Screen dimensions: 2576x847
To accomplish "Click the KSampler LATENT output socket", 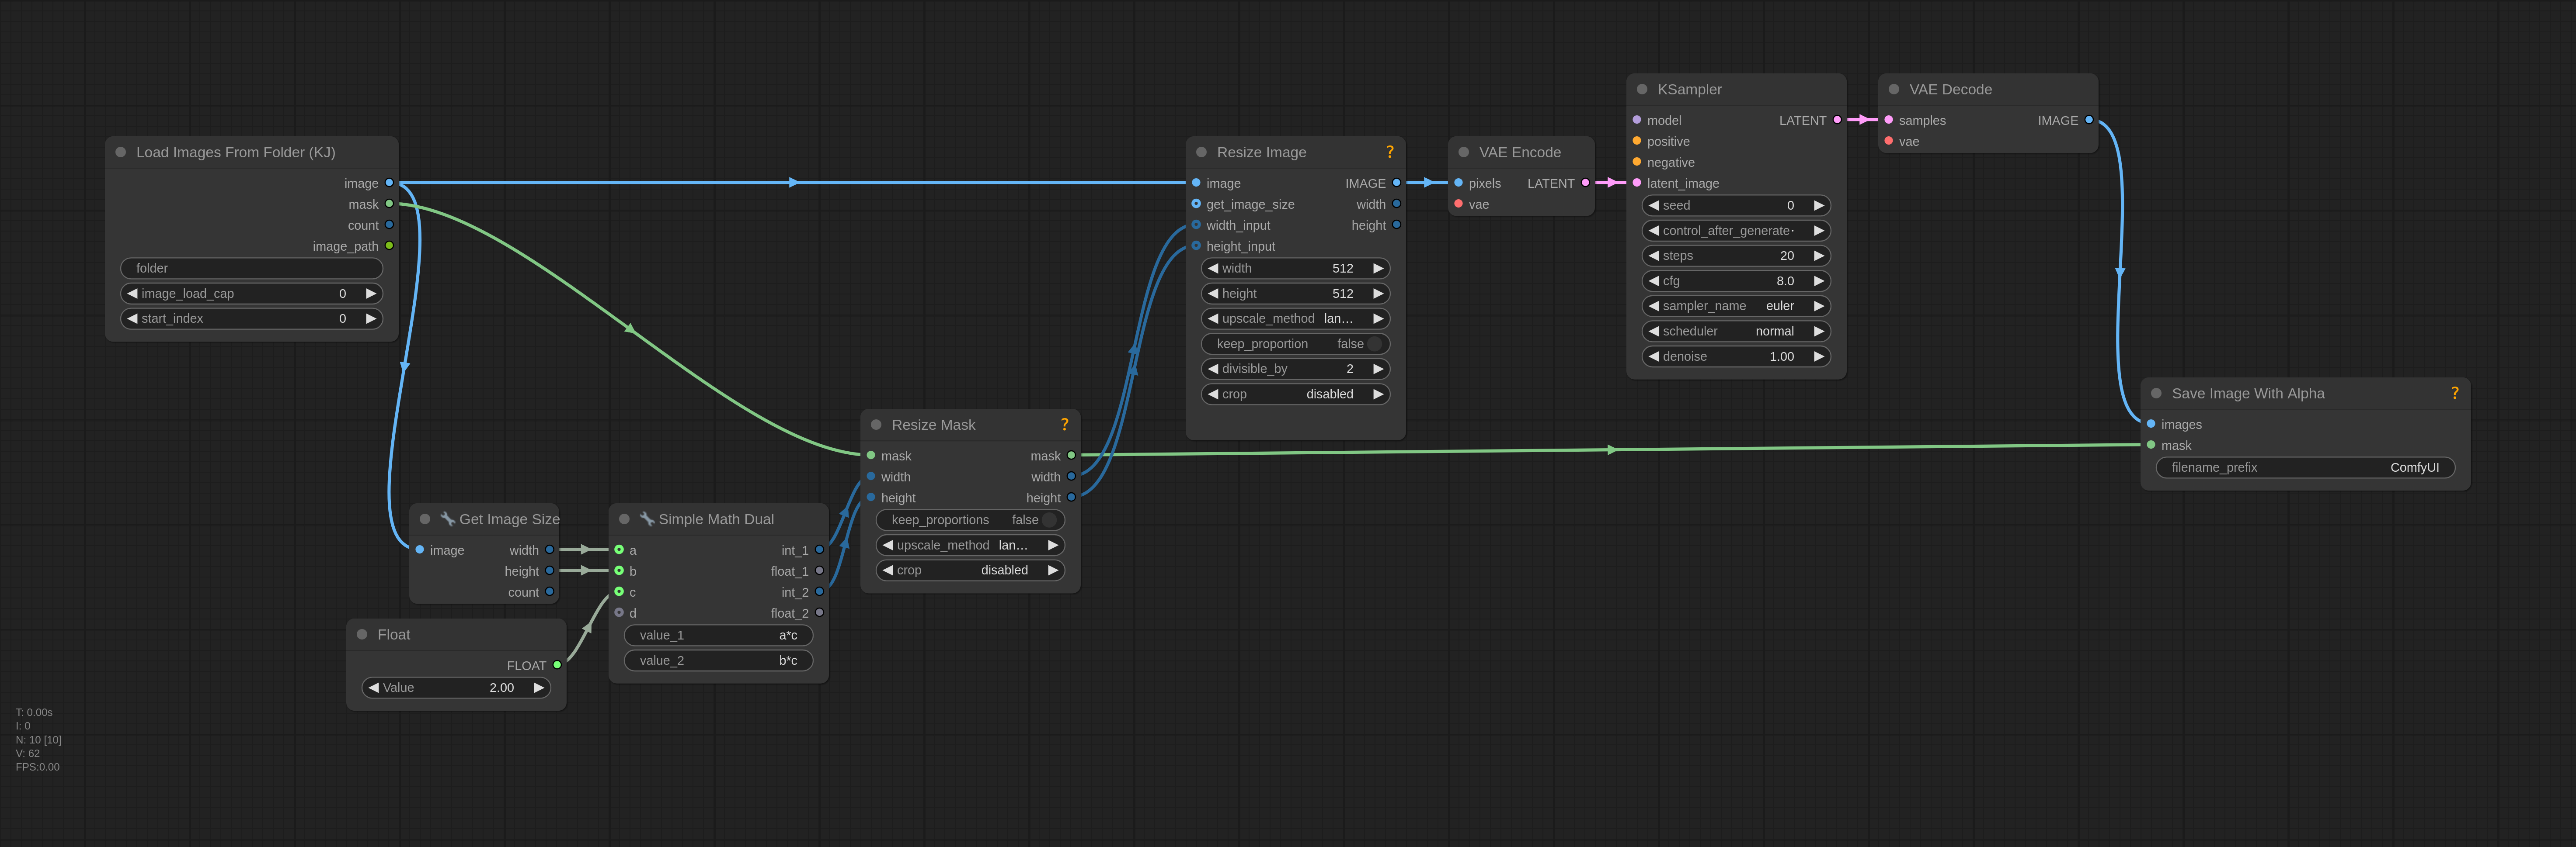I will point(1837,120).
